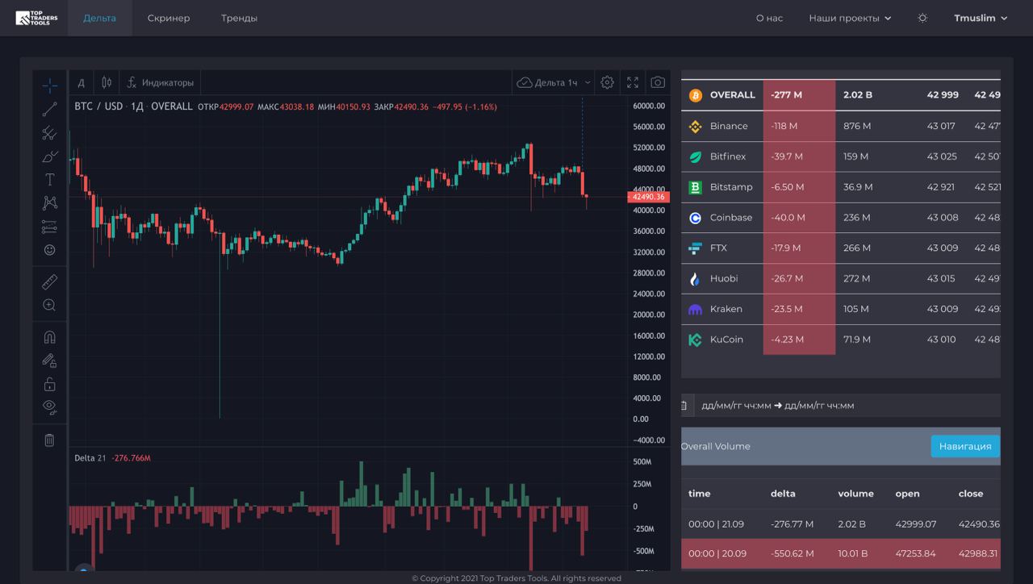Click the Coinbase logo icon

click(x=695, y=218)
